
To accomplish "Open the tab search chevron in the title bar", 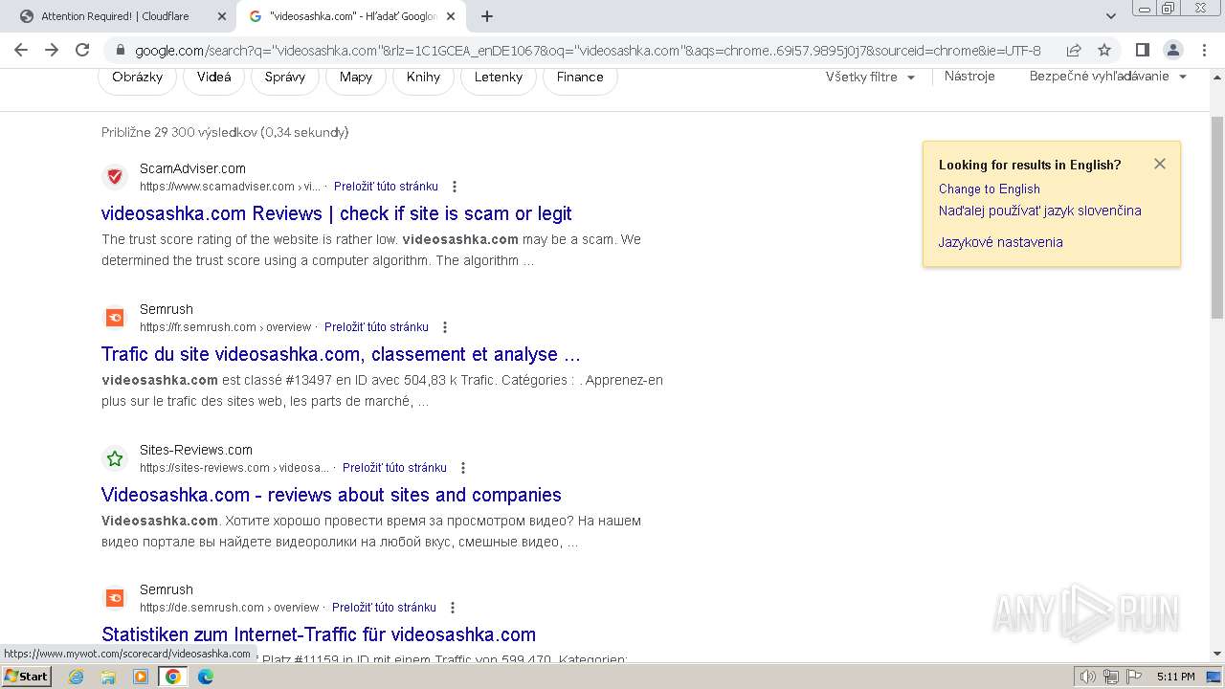I will (1110, 16).
